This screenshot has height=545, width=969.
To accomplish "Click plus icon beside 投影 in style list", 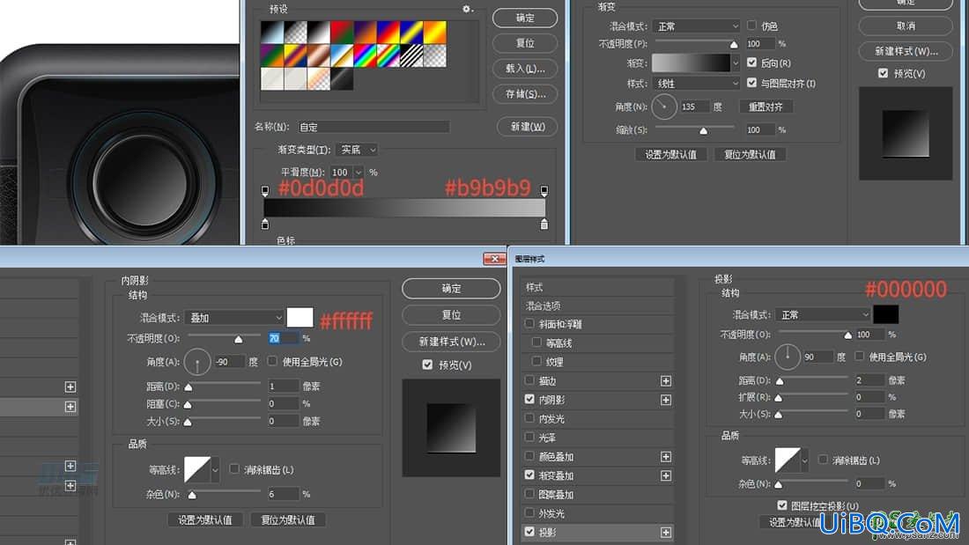I will 666,532.
